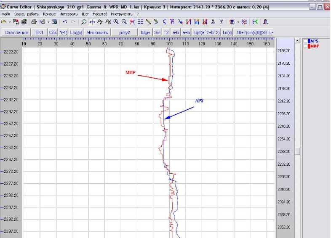Click the vertical scrollbar thumb

tap(297, 151)
